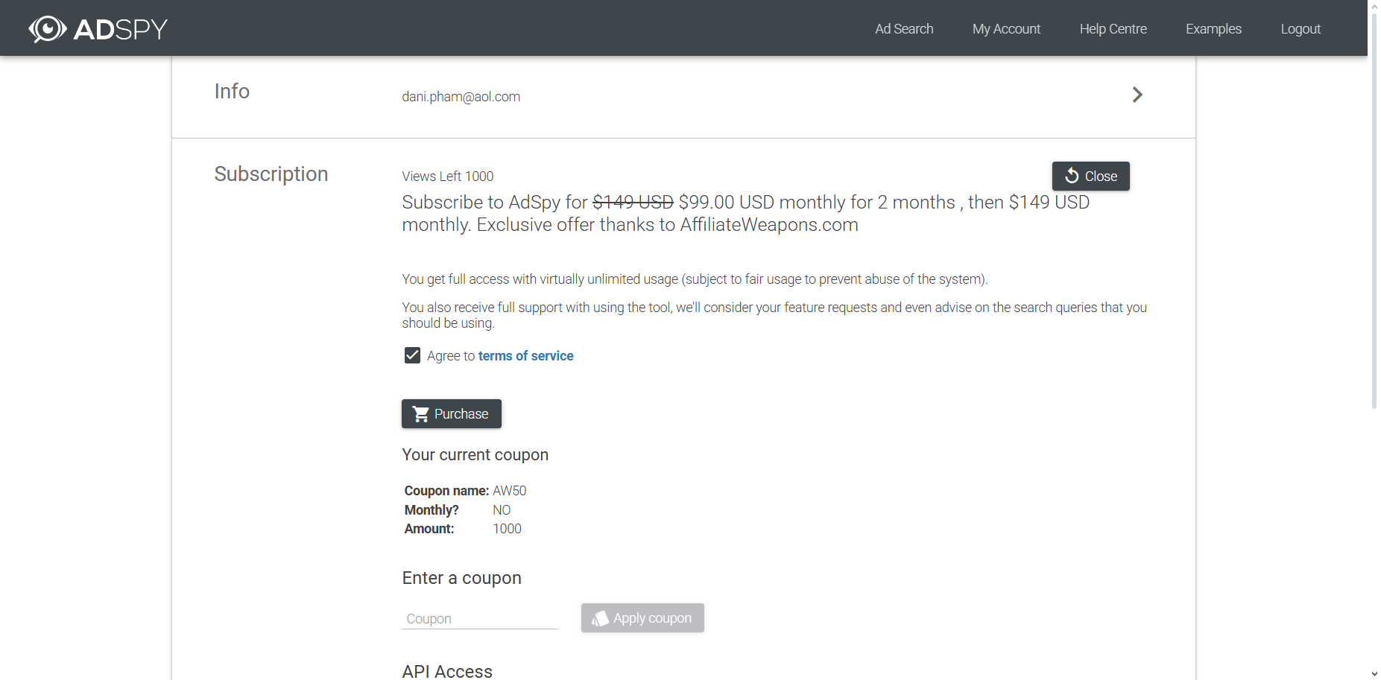View the Examples page

click(x=1213, y=29)
